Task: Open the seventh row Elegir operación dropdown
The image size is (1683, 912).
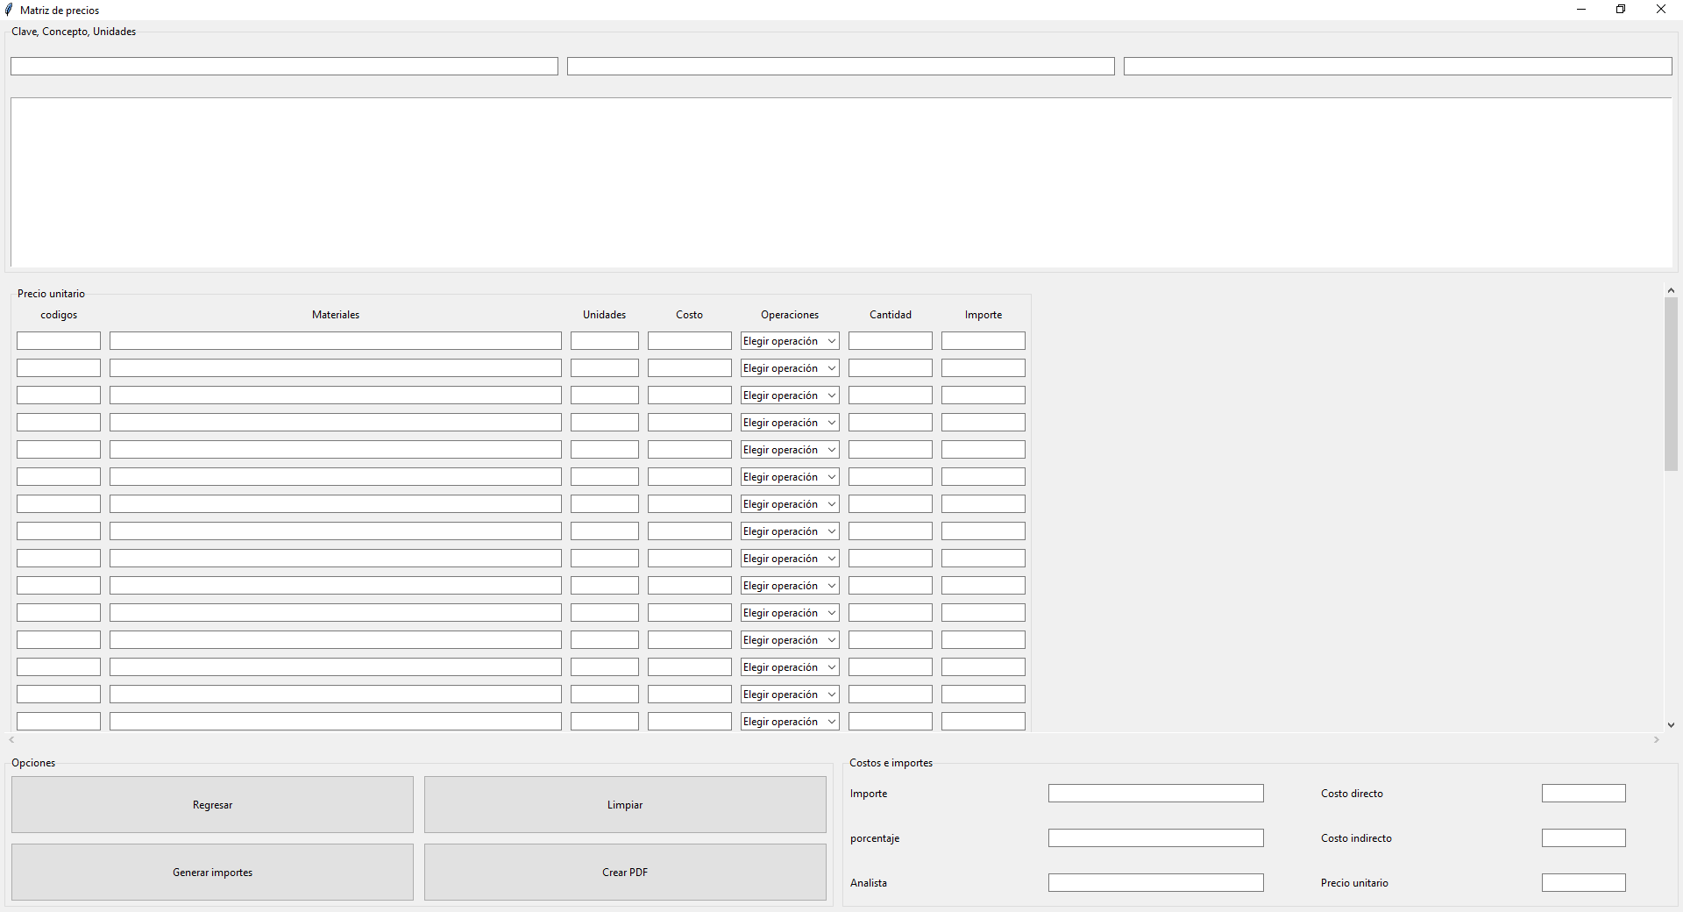Action: [x=790, y=504]
